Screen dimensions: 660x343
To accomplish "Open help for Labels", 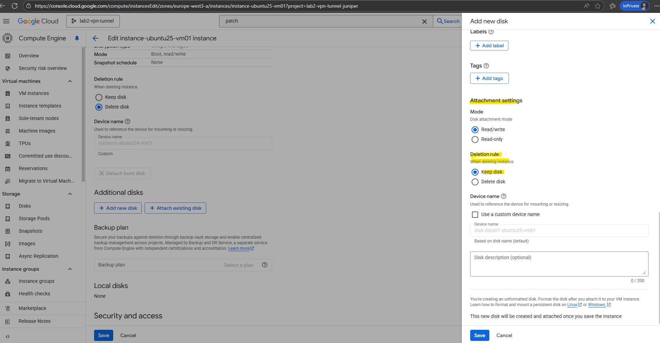I will (x=491, y=32).
